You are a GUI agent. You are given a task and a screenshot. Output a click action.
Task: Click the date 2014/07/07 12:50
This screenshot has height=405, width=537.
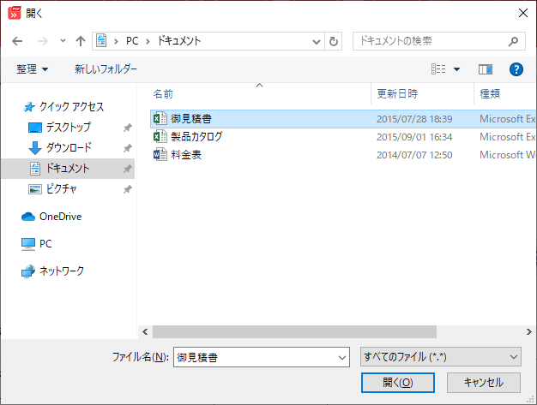tap(414, 155)
